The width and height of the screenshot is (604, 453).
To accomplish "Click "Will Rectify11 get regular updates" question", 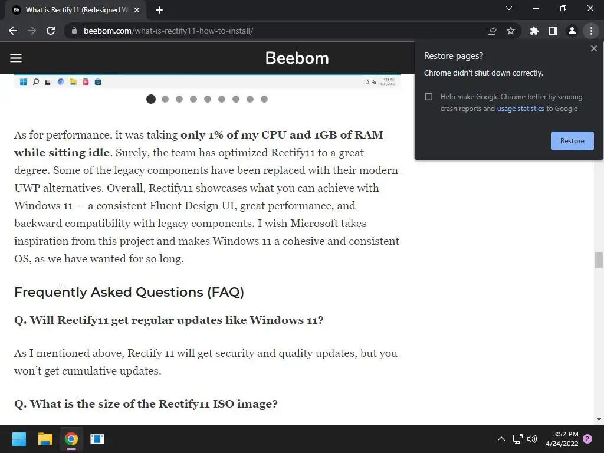I will point(169,320).
